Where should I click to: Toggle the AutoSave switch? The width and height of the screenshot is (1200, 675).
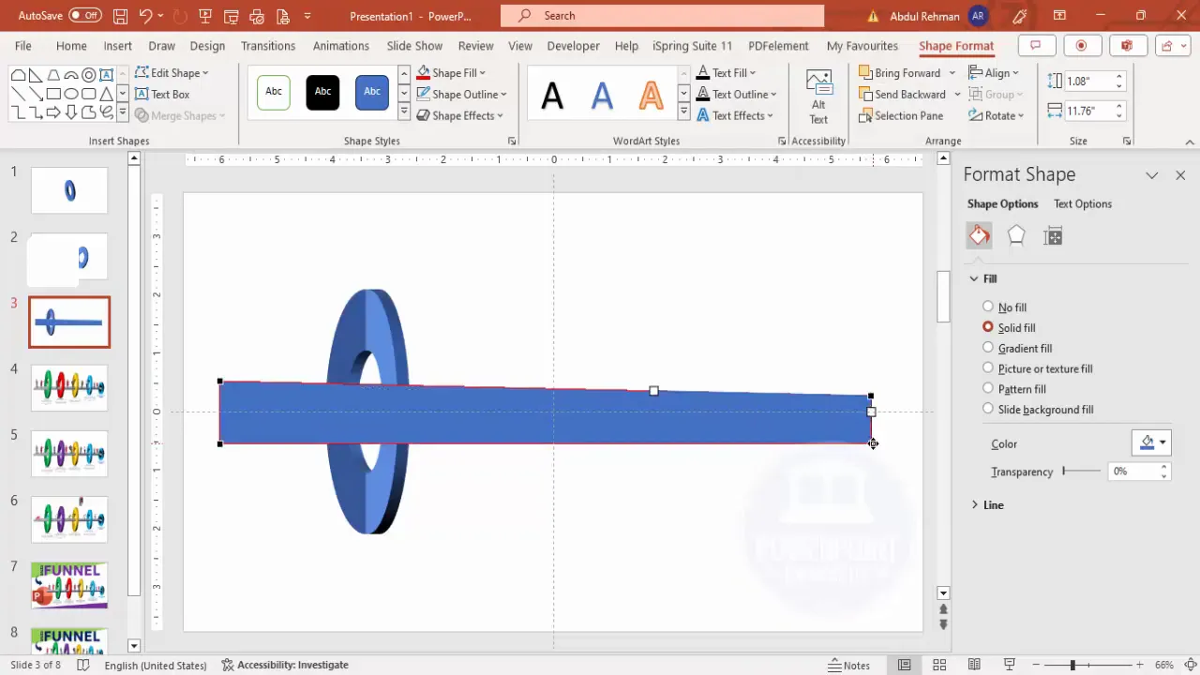pos(85,16)
